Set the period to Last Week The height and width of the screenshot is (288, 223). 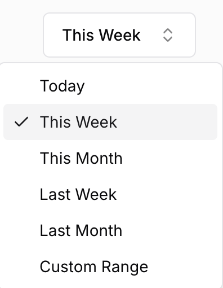coord(110,194)
